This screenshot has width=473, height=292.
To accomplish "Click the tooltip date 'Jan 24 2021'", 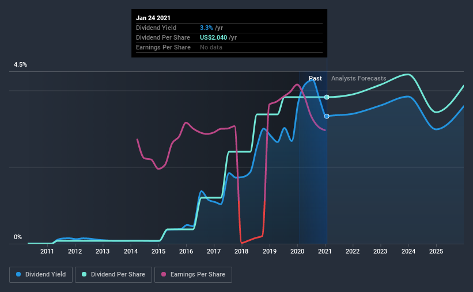I will click(x=153, y=18).
